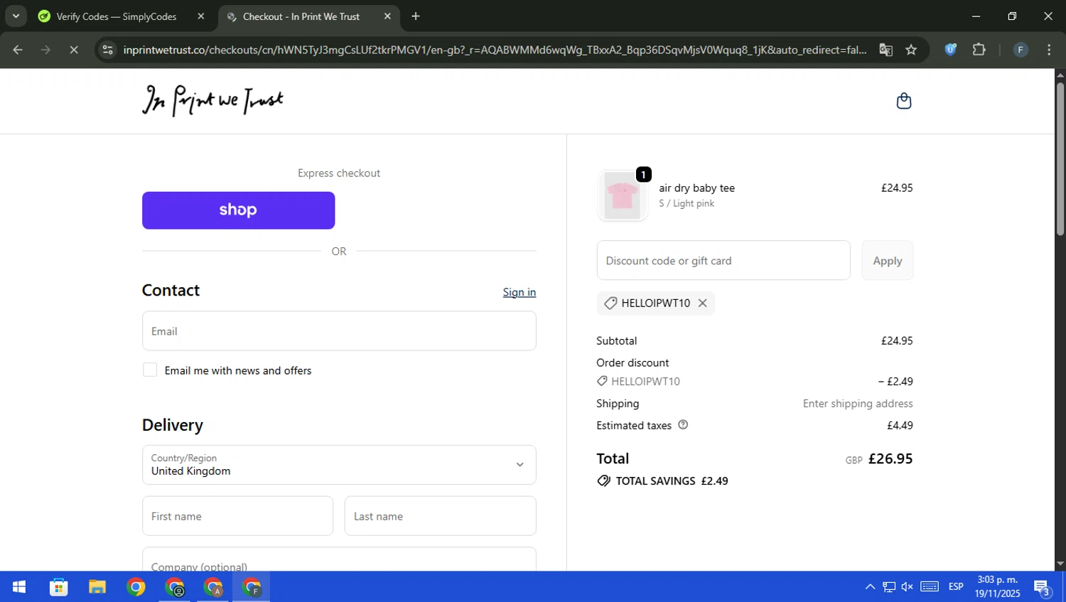Click the Sign in link
The width and height of the screenshot is (1066, 602).
point(519,292)
